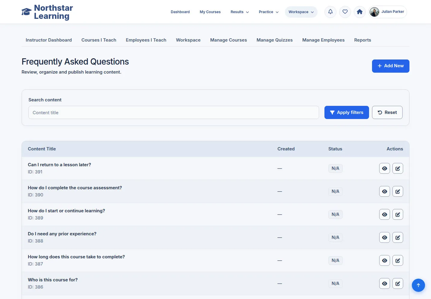Reset the search filters
Image resolution: width=431 pixels, height=299 pixels.
tap(387, 112)
